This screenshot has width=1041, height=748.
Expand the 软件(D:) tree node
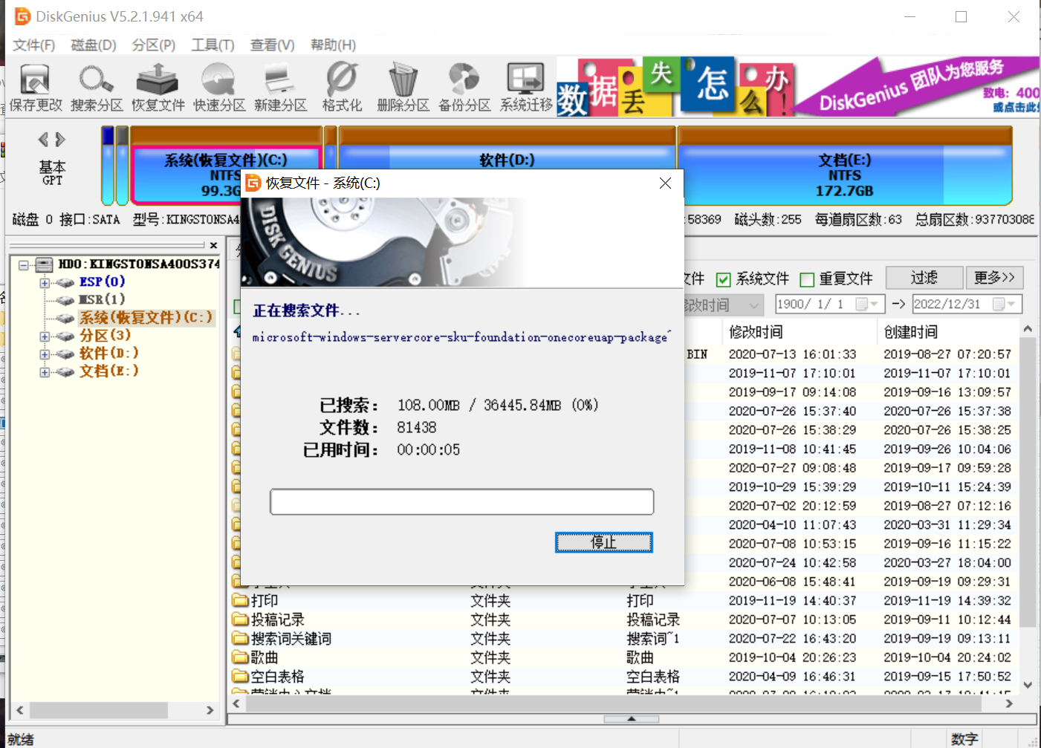point(45,354)
